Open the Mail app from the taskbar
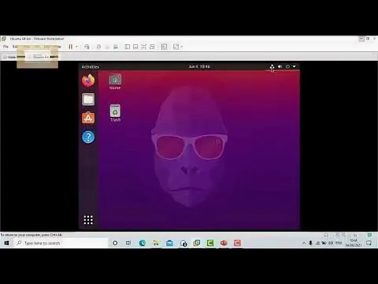The height and width of the screenshot is (284, 378). point(170,243)
